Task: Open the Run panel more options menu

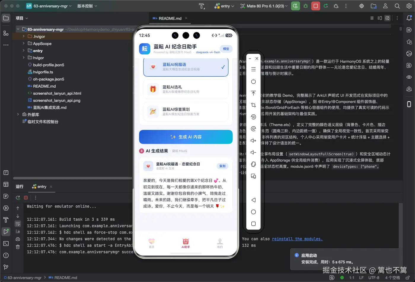Action: [x=36, y=198]
